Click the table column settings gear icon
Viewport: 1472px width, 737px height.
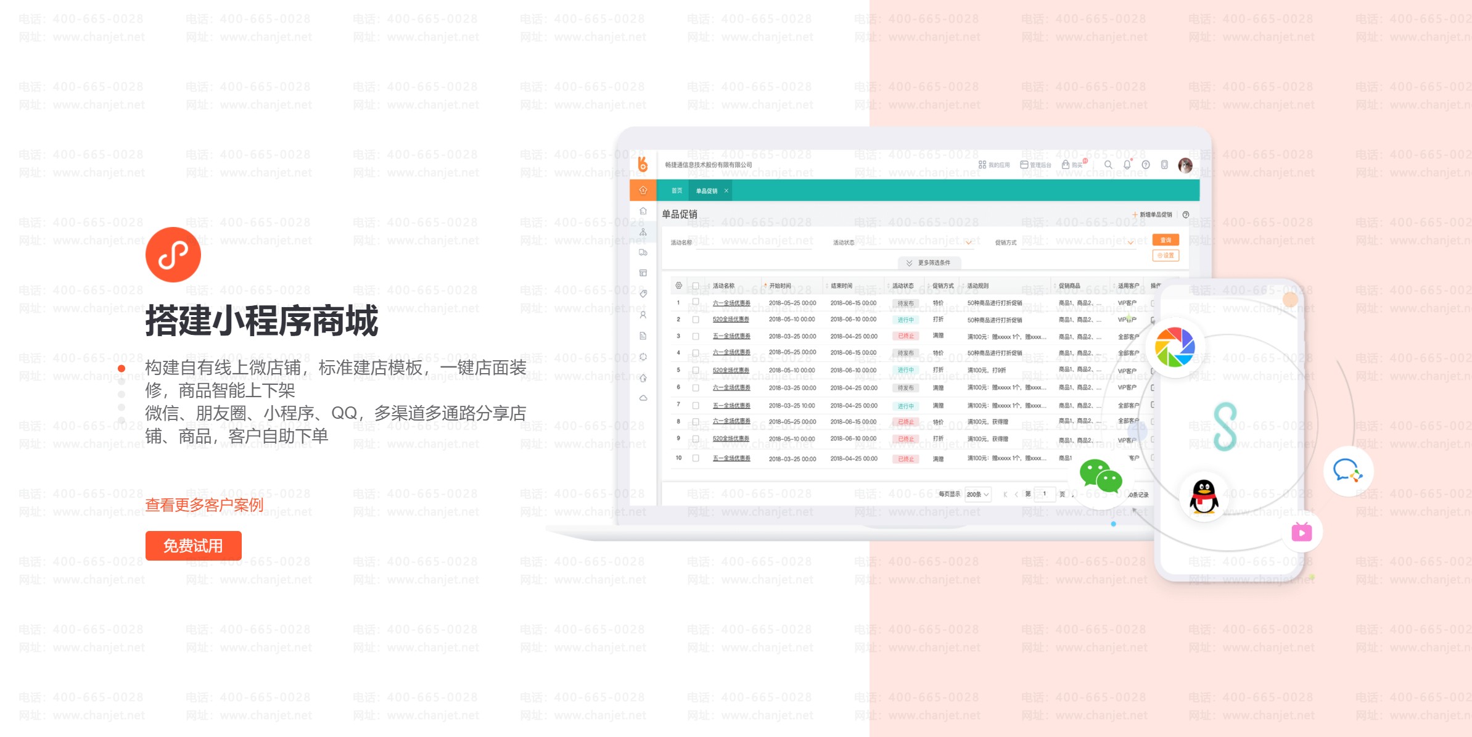tap(678, 286)
